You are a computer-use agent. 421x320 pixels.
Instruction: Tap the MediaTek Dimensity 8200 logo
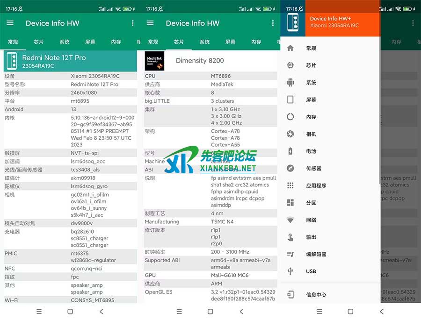(154, 61)
